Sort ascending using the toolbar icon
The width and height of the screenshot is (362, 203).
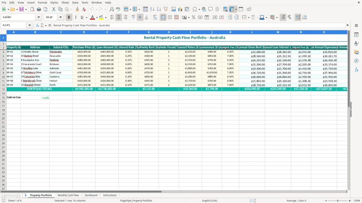click(x=152, y=9)
